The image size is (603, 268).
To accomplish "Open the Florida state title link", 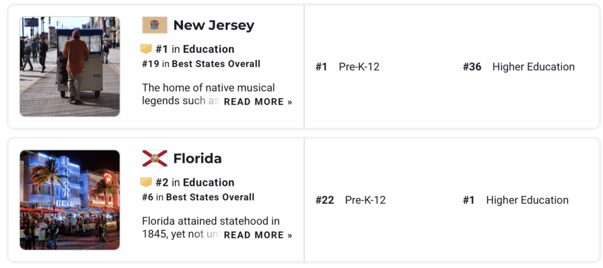I will coord(197,159).
